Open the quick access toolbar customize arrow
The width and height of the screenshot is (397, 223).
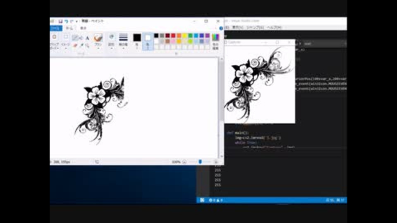pos(77,21)
